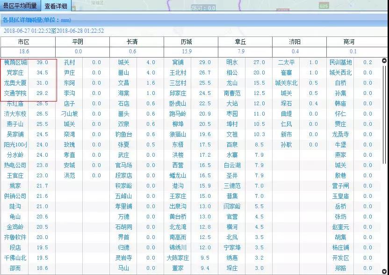The width and height of the screenshot is (389, 275).
Task: Click the 刁山坡 station name
Action: 69,114
